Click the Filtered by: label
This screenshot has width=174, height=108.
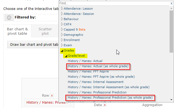[25, 17]
